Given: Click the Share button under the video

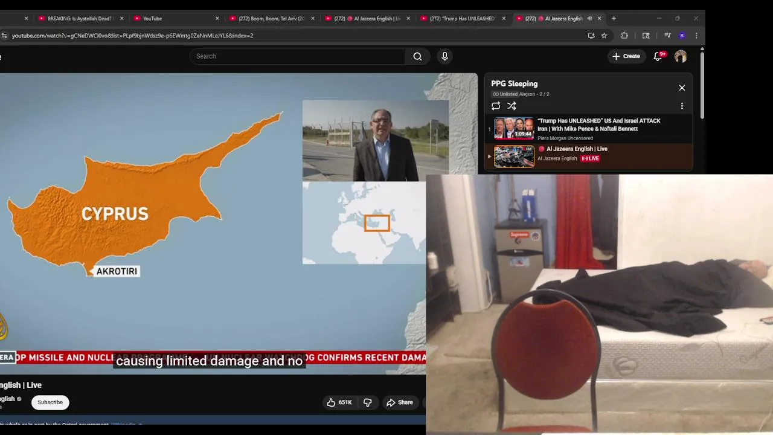Looking at the screenshot, I should (399, 402).
